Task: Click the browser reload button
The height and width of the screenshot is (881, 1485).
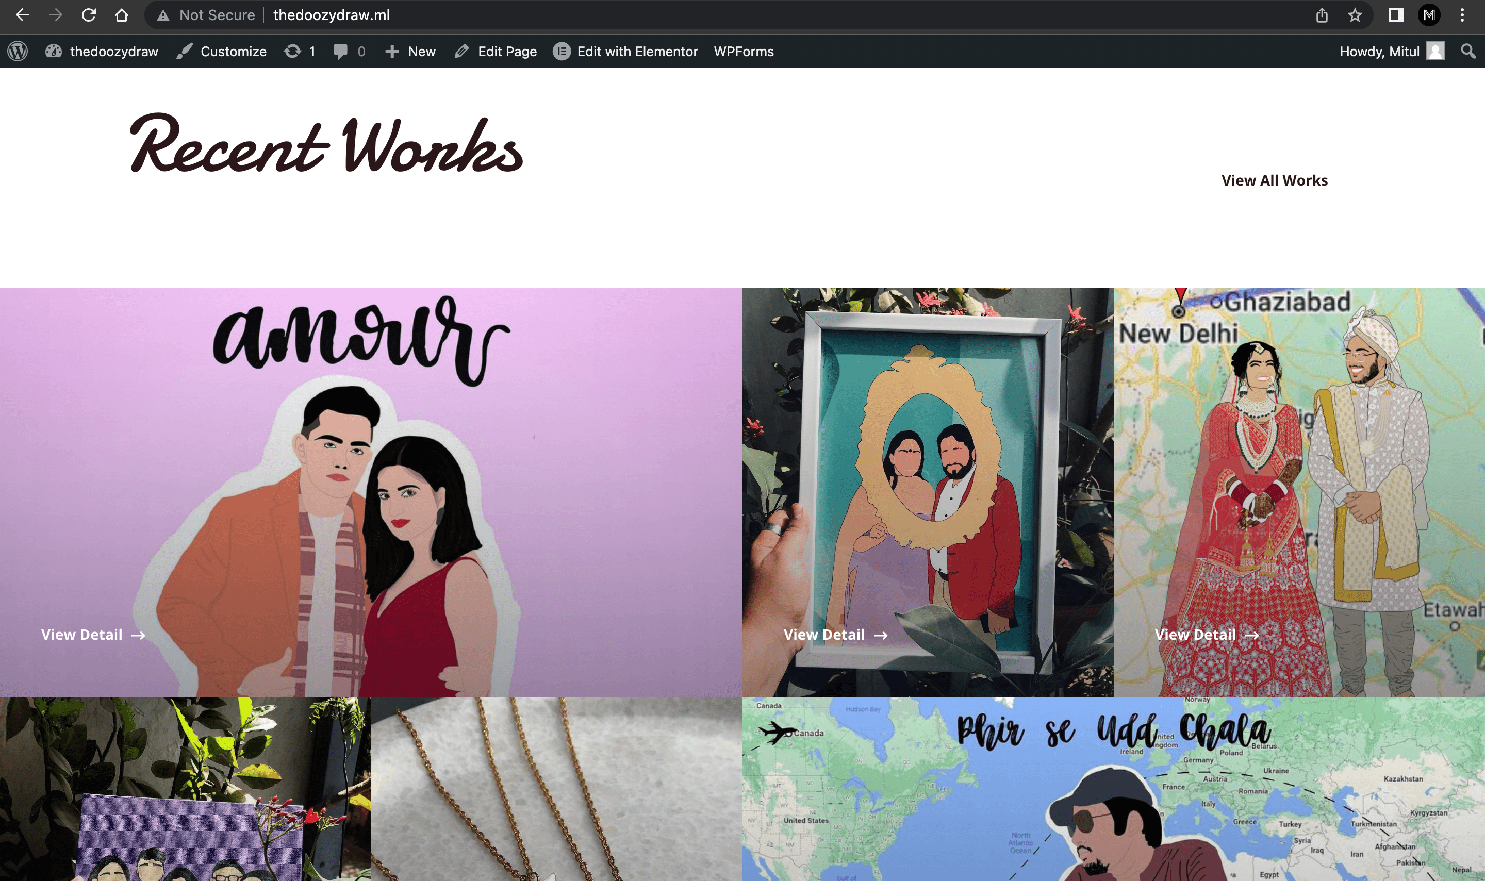Action: 88,14
